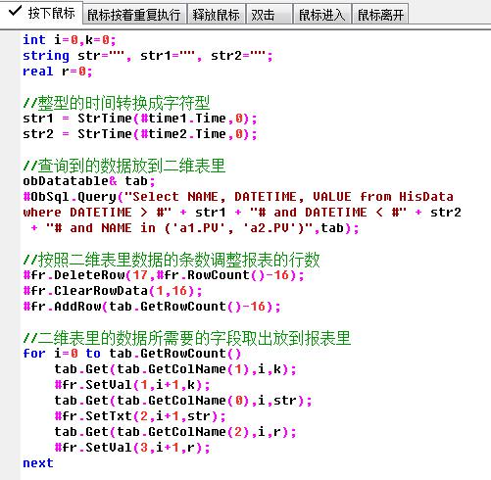Click the checkmark icon on 按下鼠标 tab
The width and height of the screenshot is (491, 480).
pyautogui.click(x=15, y=11)
